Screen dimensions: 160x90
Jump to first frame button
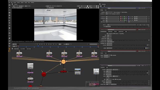click(36, 44)
